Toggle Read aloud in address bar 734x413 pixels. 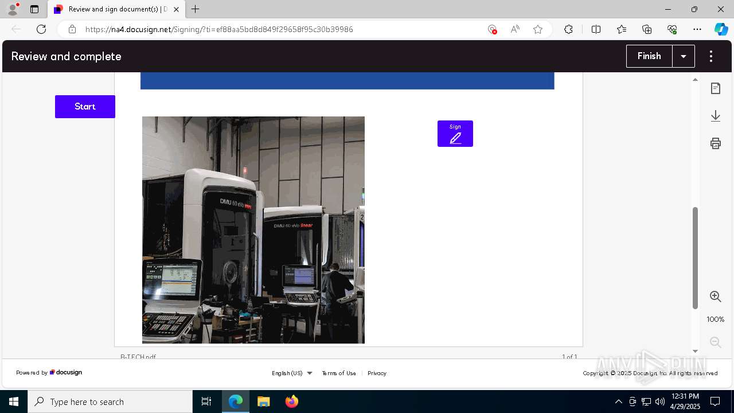pyautogui.click(x=515, y=29)
